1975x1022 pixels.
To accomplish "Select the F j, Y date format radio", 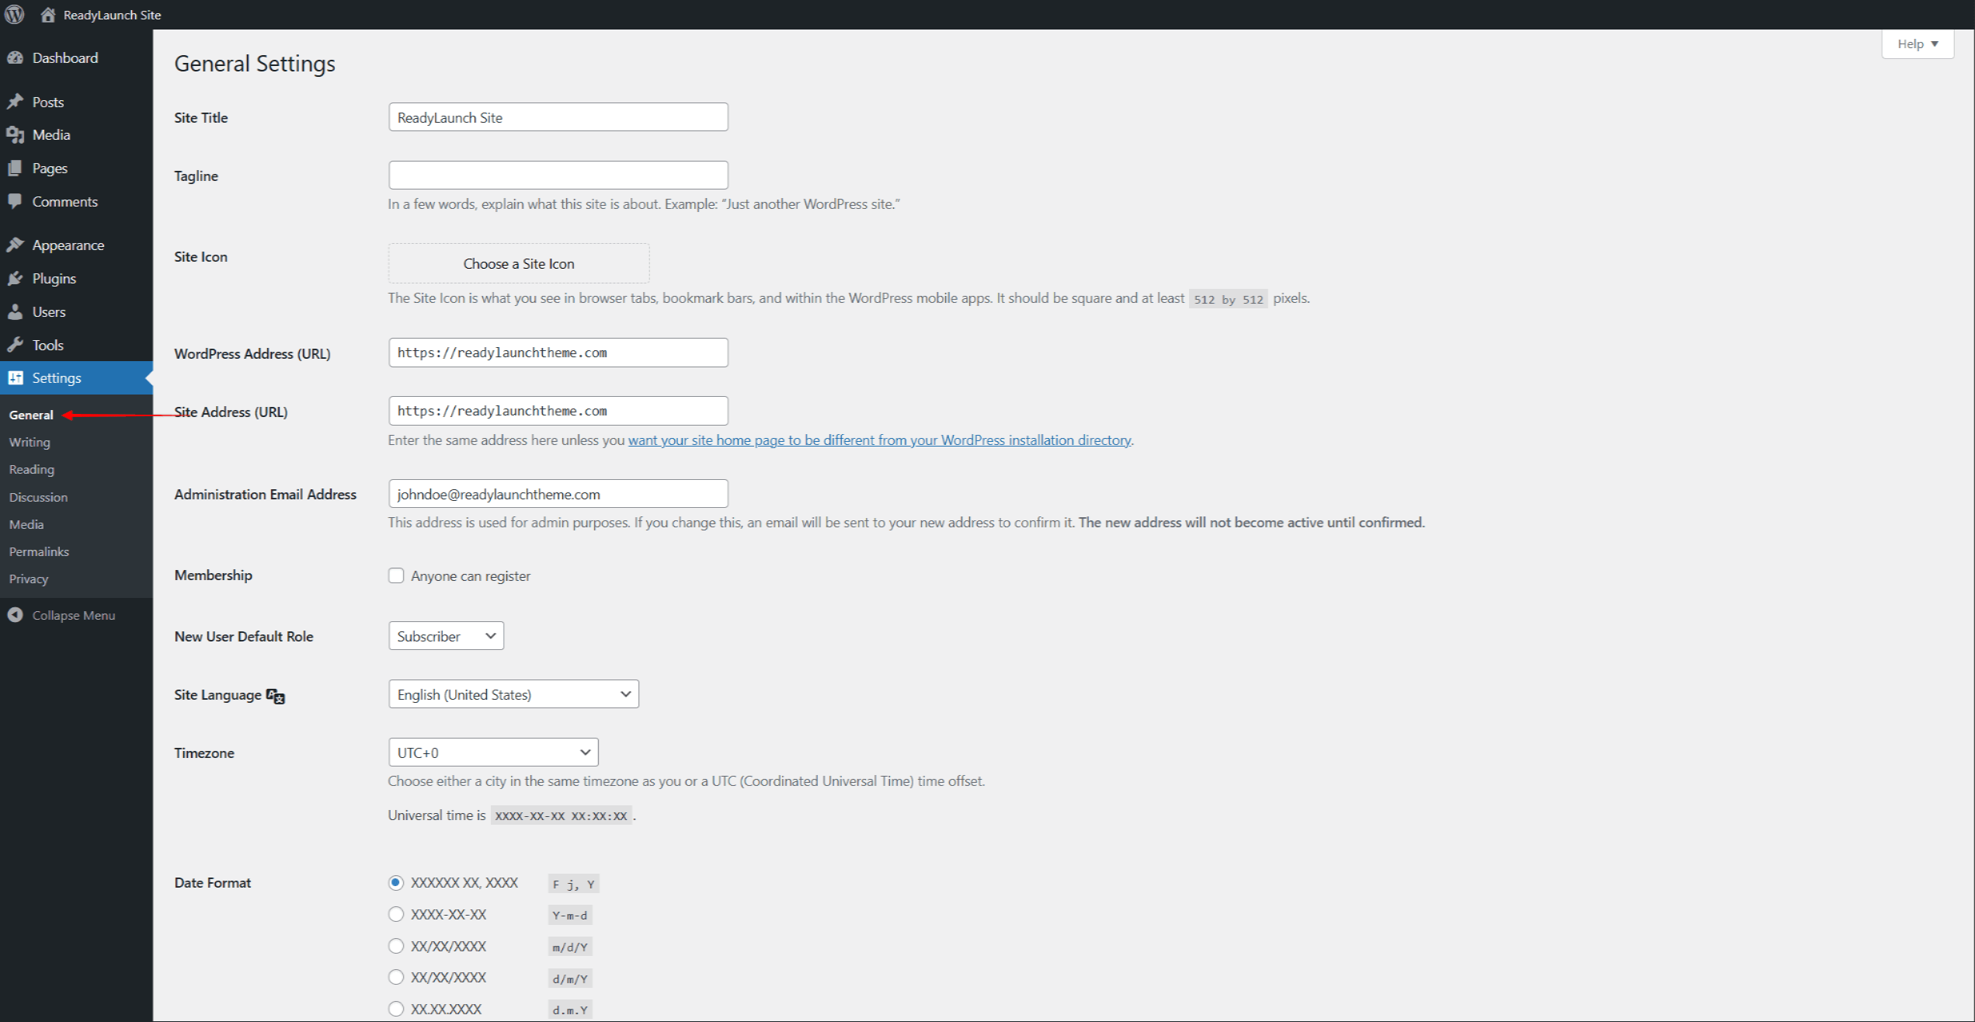I will point(396,883).
